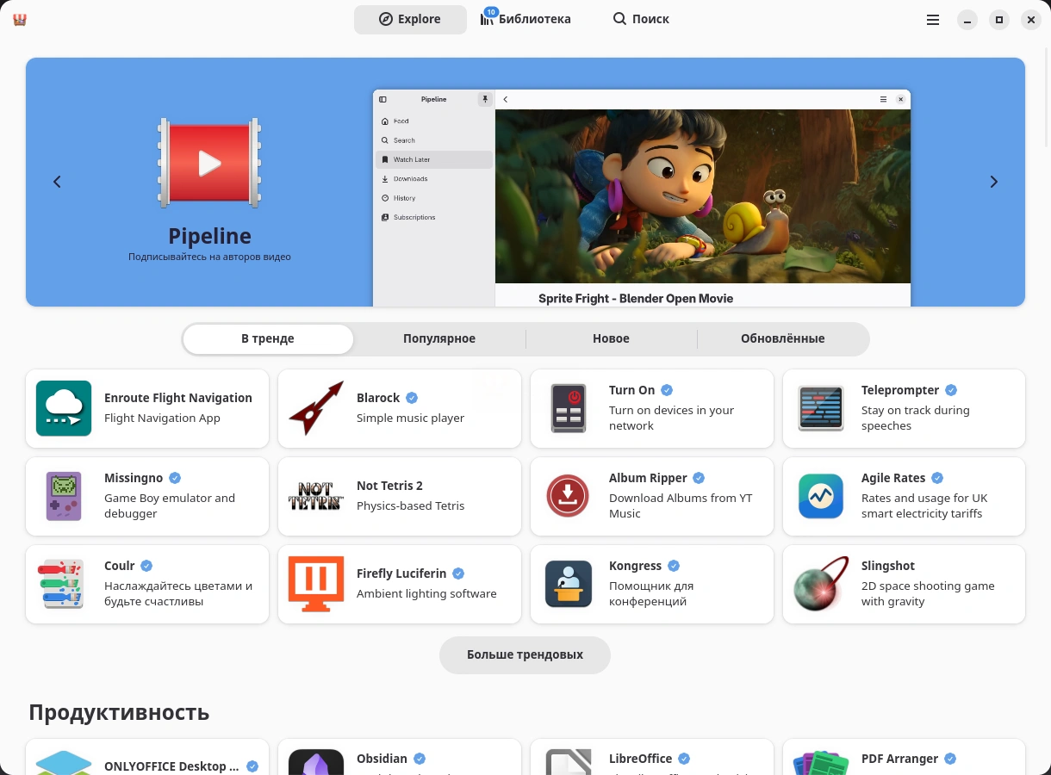The image size is (1051, 775).
Task: Open the Not Tetris 2 icon
Action: click(x=316, y=496)
